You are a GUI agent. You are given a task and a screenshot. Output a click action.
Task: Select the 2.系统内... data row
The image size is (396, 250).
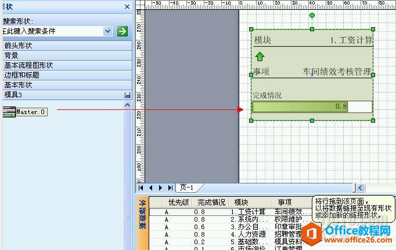pyautogui.click(x=231, y=219)
